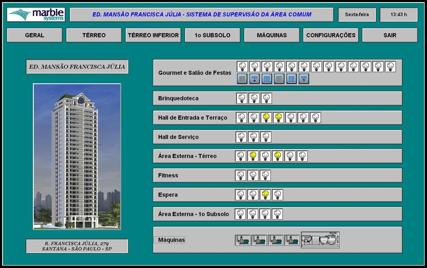
Task: Turn off first lit lamp in Hall de Entrada e Terraço
Action: 266,118
